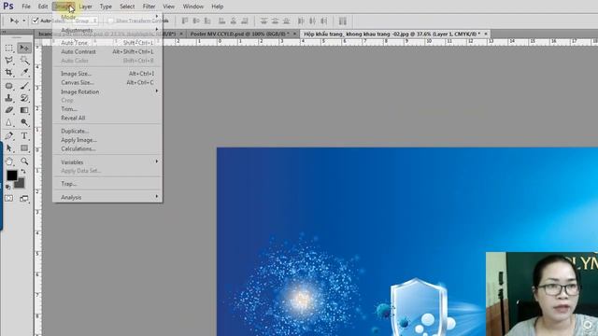598x336 pixels.
Task: Swap foreground and background colors
Action: 23,172
